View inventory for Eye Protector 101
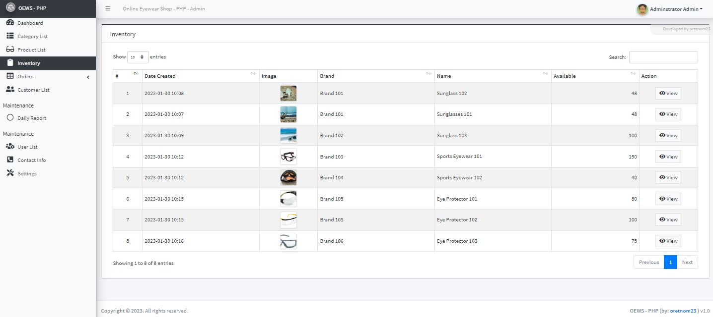 click(668, 199)
